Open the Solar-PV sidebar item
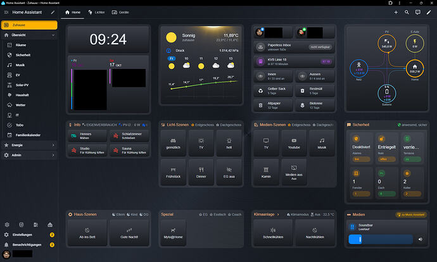The image size is (437, 262). click(29, 85)
